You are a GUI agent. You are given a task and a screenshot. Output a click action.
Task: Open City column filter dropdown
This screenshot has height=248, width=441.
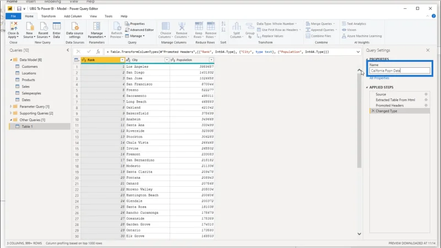(166, 60)
